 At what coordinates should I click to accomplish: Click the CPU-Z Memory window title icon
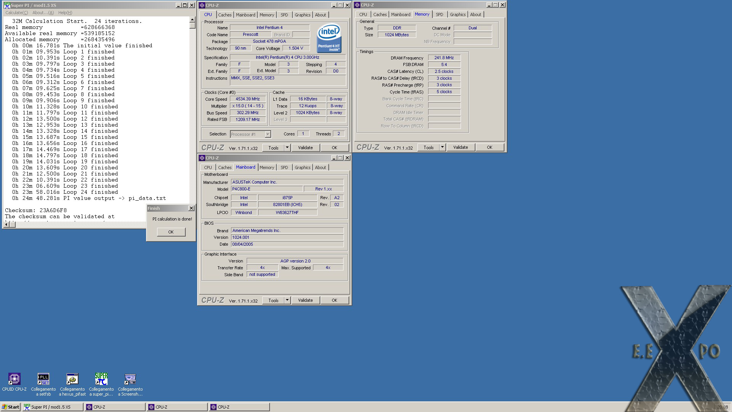coord(357,5)
